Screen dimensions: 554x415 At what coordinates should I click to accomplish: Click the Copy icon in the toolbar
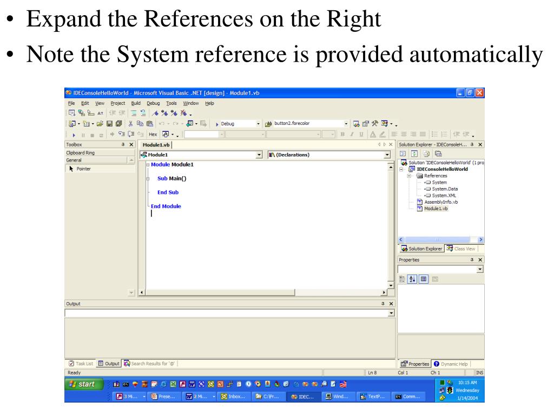pos(140,124)
